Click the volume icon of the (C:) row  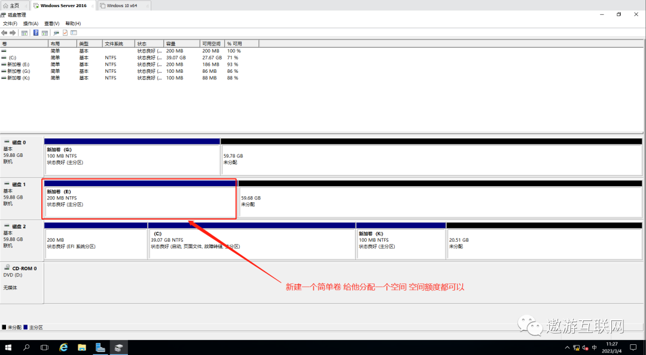click(x=4, y=58)
